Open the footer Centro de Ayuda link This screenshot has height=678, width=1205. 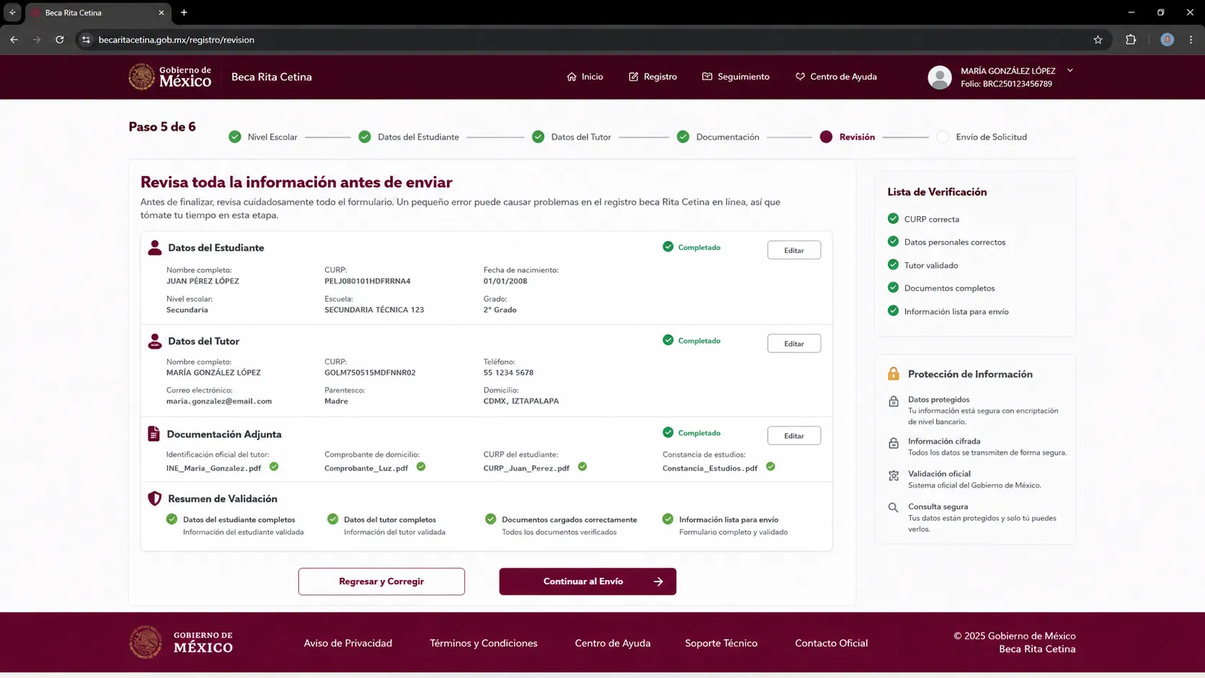(x=613, y=643)
